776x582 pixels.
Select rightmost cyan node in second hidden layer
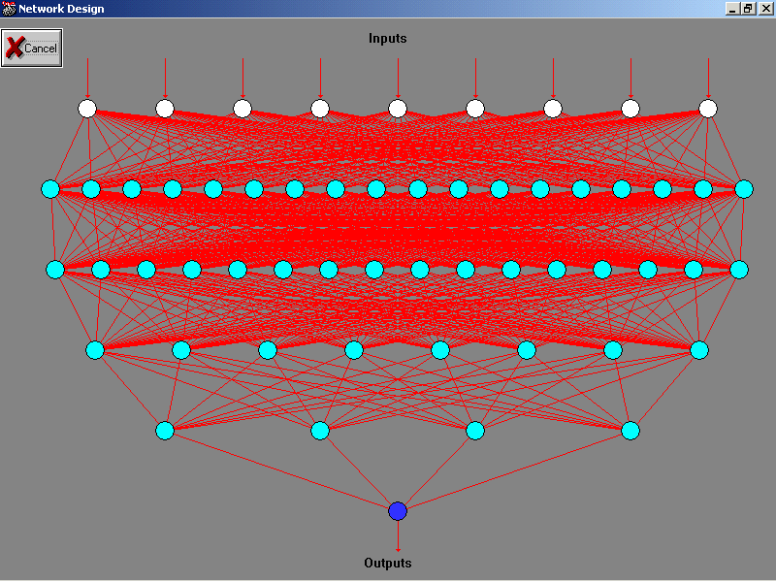click(739, 270)
